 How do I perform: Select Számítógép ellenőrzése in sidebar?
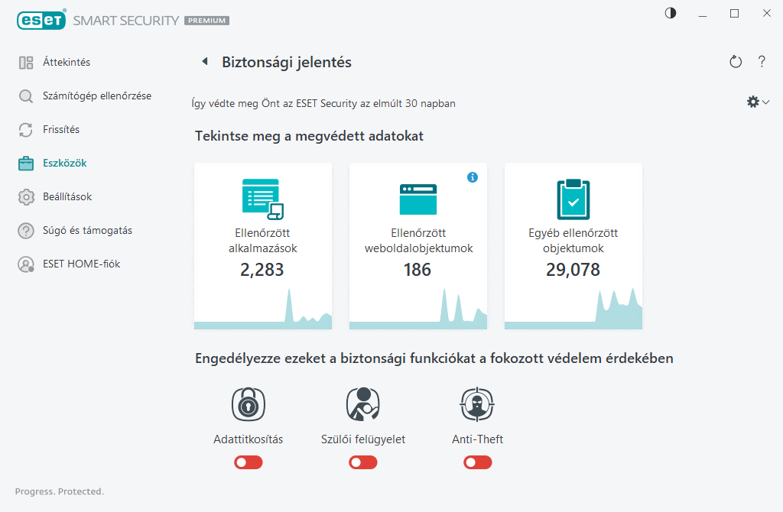(x=96, y=96)
